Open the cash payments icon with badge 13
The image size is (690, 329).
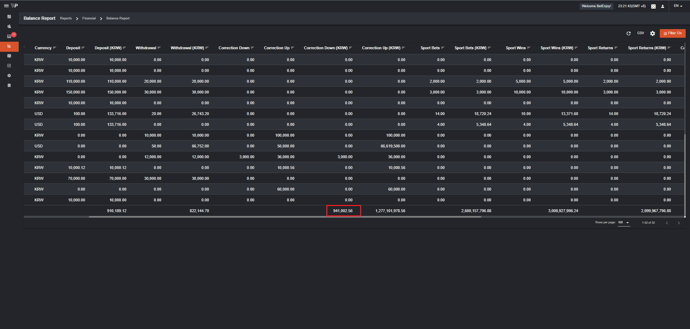[9, 36]
